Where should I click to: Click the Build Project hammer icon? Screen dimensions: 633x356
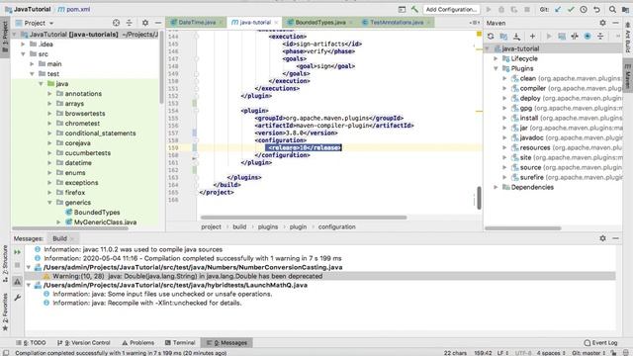tap(414, 9)
